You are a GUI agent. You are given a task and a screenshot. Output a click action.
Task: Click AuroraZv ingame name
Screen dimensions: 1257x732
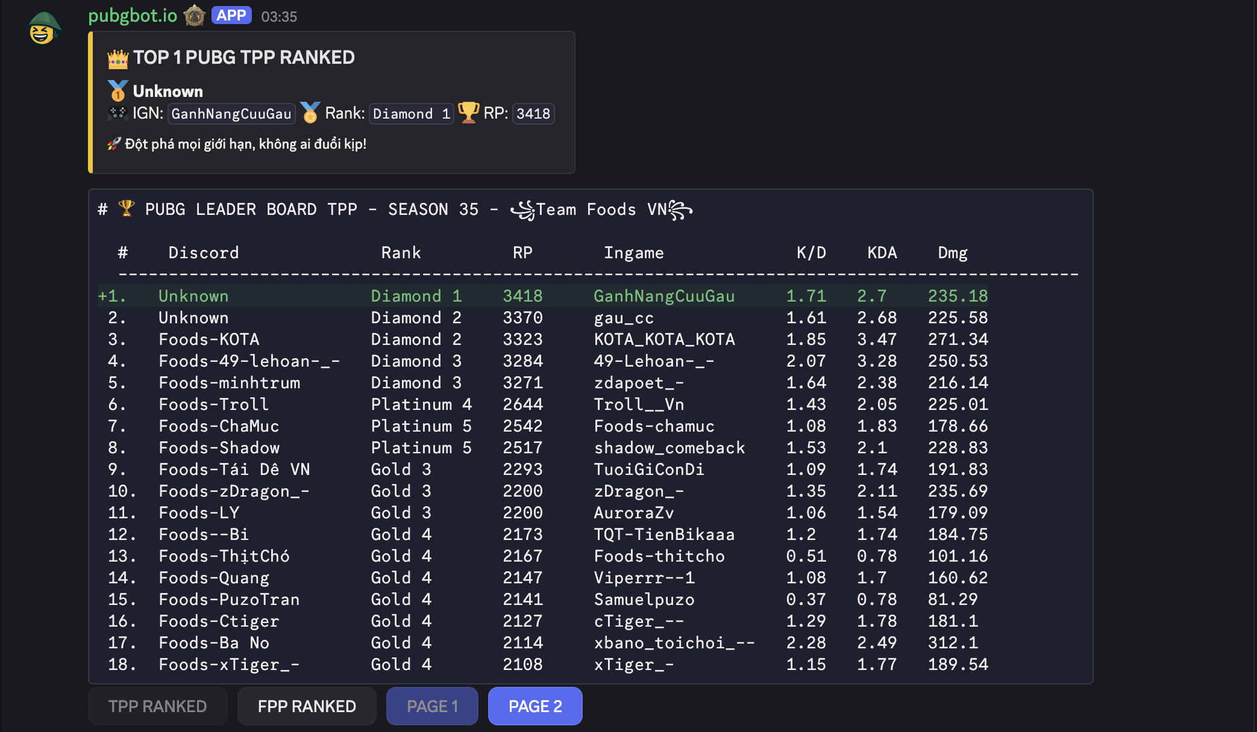(x=634, y=513)
